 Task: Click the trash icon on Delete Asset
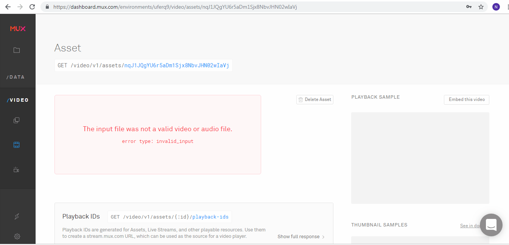301,99
